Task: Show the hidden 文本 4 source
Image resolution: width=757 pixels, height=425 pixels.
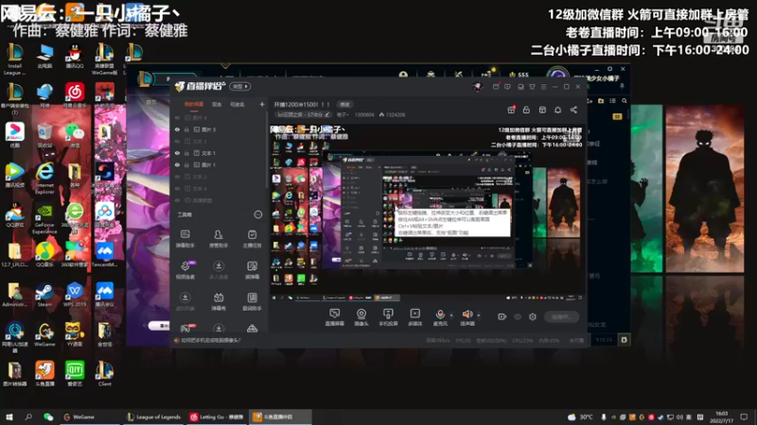Action: 177,188
